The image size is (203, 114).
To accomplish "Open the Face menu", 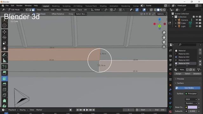I will pyautogui.click(x=80, y=10).
